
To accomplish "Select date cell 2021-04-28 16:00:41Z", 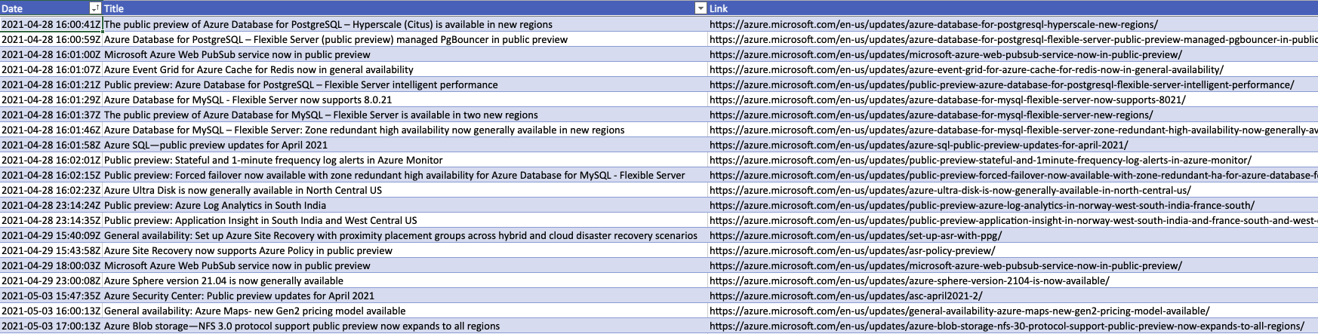I will 51,24.
